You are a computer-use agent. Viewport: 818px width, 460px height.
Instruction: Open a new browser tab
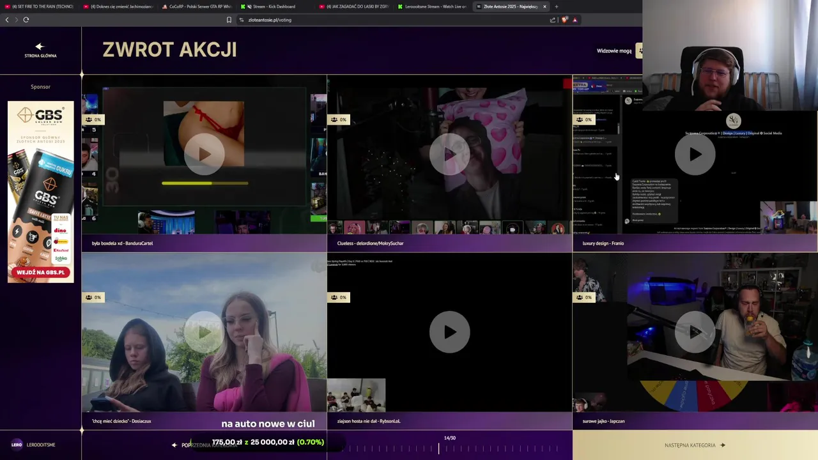[x=556, y=6]
